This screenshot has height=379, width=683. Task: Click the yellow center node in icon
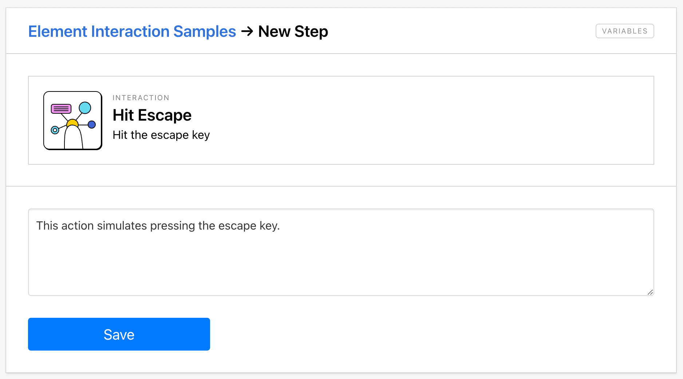pos(72,123)
